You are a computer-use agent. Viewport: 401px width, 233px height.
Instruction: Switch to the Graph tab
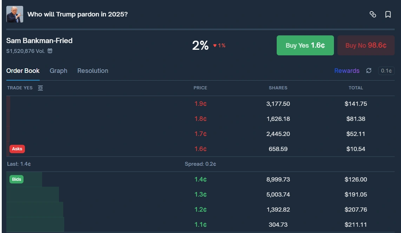pyautogui.click(x=58, y=71)
